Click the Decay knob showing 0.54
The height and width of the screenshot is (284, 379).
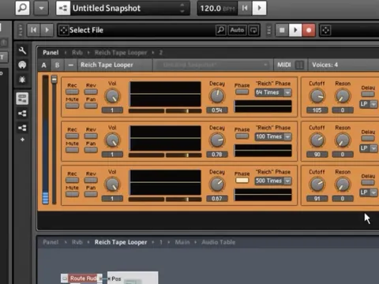(217, 96)
